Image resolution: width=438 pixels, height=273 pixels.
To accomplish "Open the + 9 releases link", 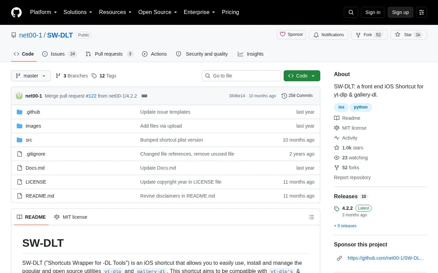I will 345,226.
